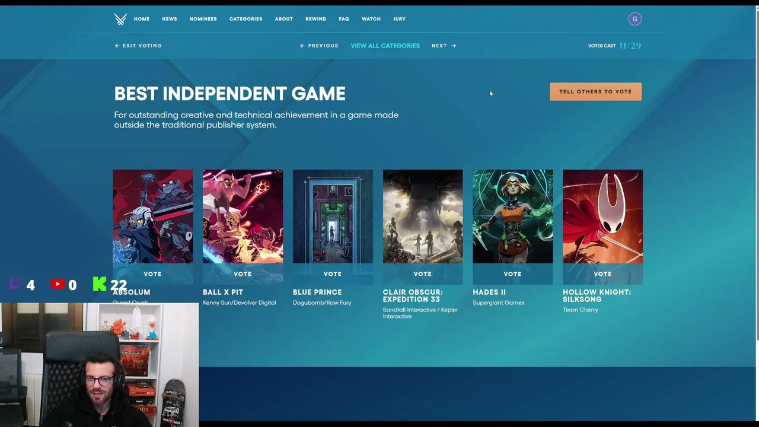759x427 pixels.
Task: Open the FAQ page
Action: click(x=344, y=19)
